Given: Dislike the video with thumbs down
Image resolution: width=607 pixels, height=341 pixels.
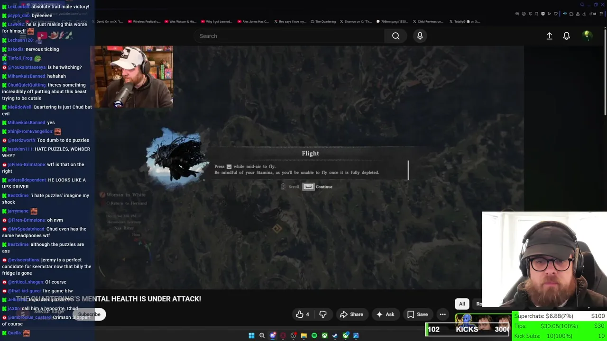Looking at the screenshot, I should pos(323,314).
